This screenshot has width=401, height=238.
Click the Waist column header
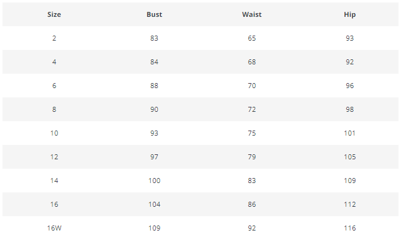[x=252, y=14]
